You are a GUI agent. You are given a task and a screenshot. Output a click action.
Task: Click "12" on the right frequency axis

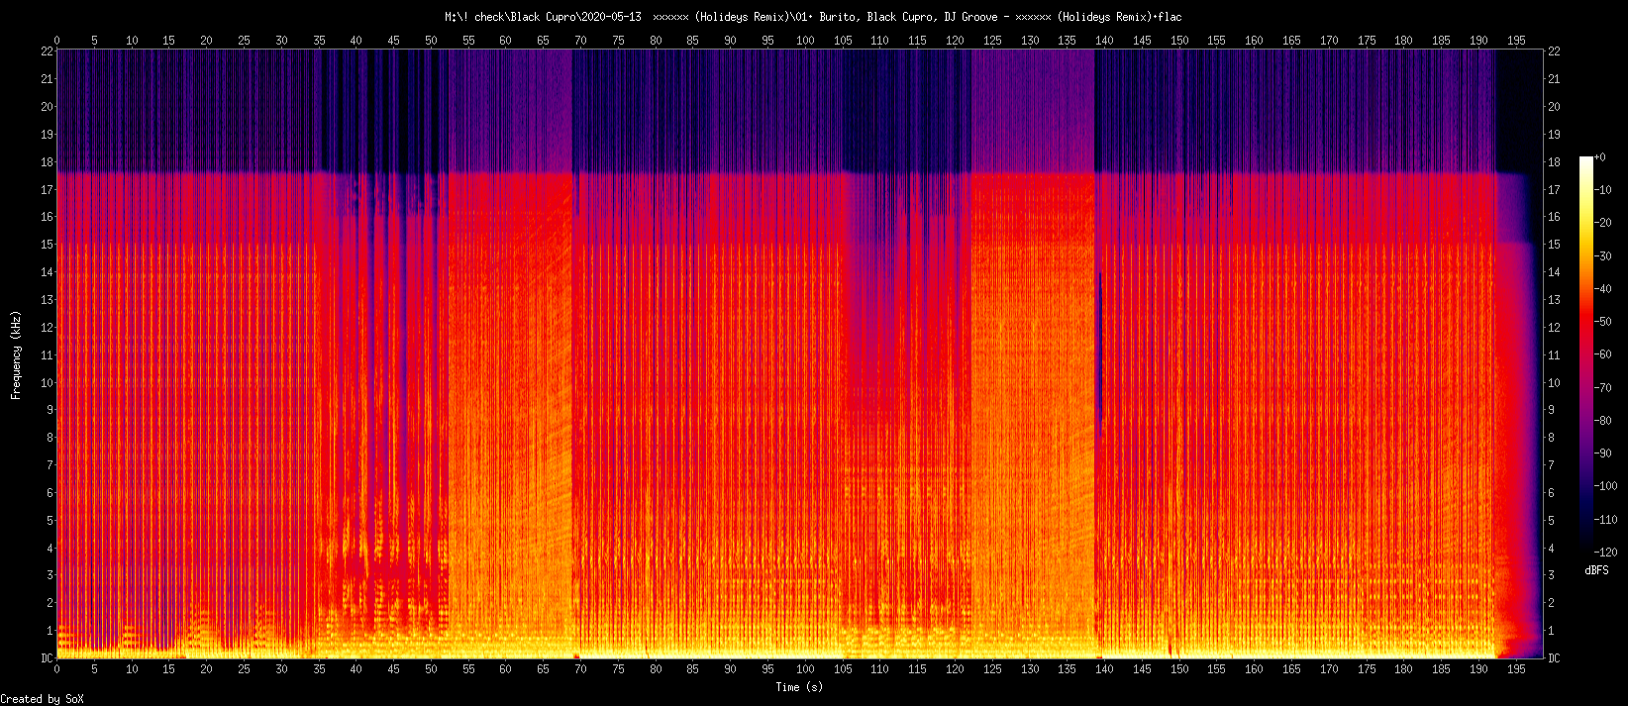click(x=1554, y=327)
